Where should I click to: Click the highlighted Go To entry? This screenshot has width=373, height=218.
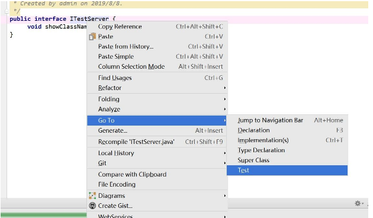click(157, 120)
